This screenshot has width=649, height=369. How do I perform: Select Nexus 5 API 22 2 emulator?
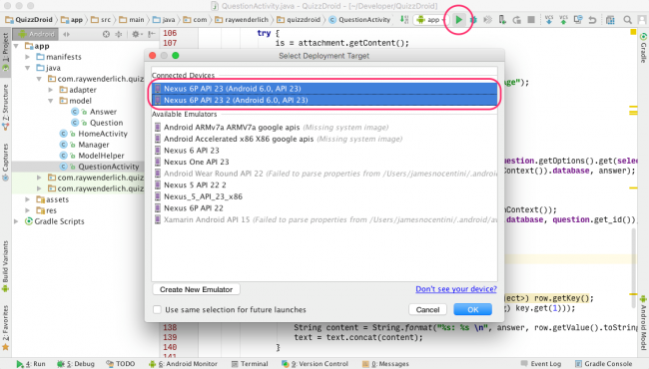tap(324, 185)
